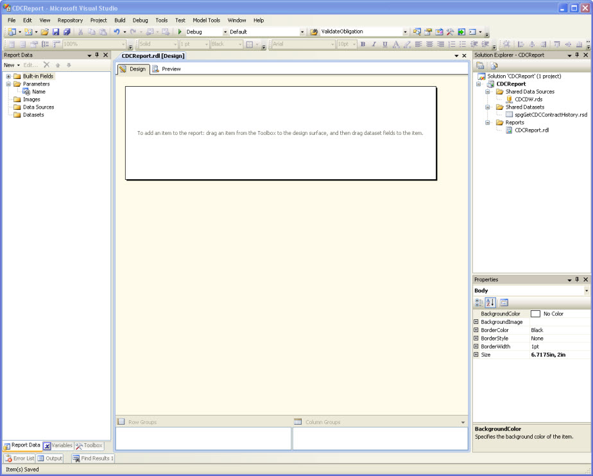Viewport: 593px width, 476px height.
Task: Open the Debug configuration dropdown
Action: click(x=225, y=32)
